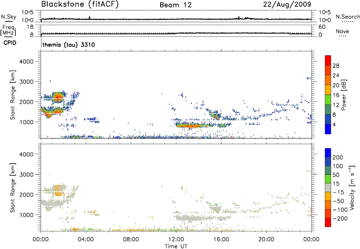
Task: Click the date '22/Aug/2009'
Action: coord(287,4)
